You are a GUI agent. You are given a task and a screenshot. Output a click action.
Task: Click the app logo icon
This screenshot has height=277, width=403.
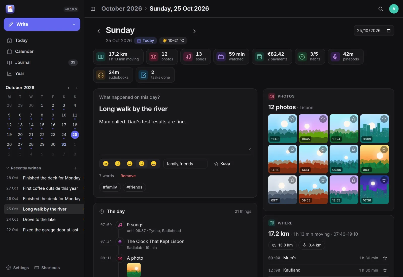point(10,9)
